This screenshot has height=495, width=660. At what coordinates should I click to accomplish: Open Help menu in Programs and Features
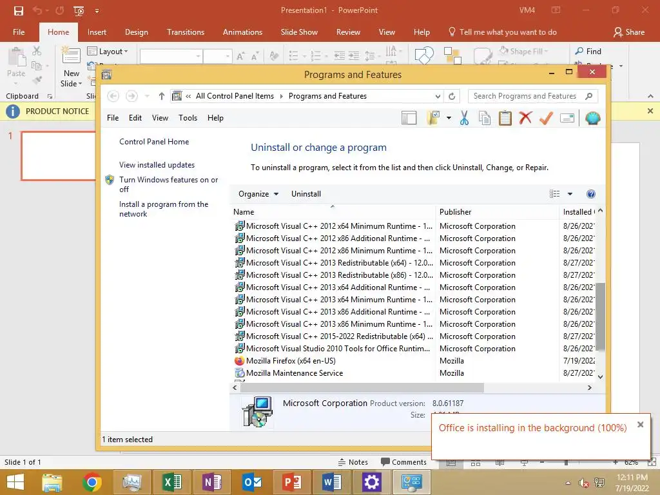coord(215,118)
